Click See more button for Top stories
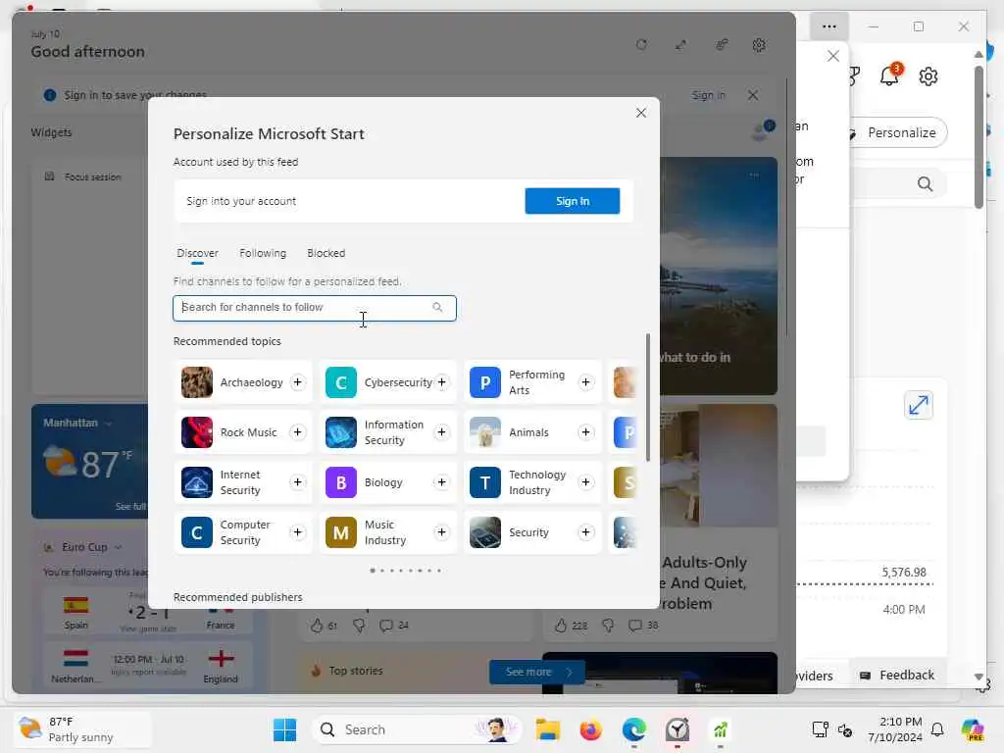This screenshot has width=1004, height=753. [536, 672]
